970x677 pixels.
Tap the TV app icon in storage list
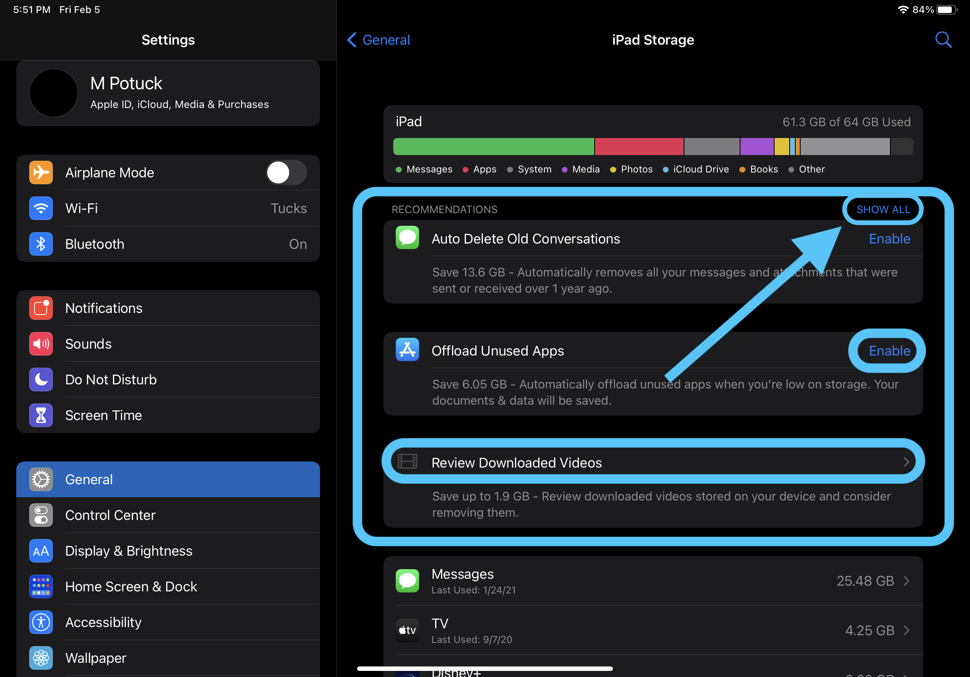(x=407, y=627)
